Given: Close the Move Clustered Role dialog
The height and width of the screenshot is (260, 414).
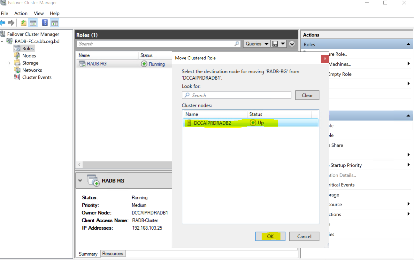Looking at the screenshot, I should (325, 59).
